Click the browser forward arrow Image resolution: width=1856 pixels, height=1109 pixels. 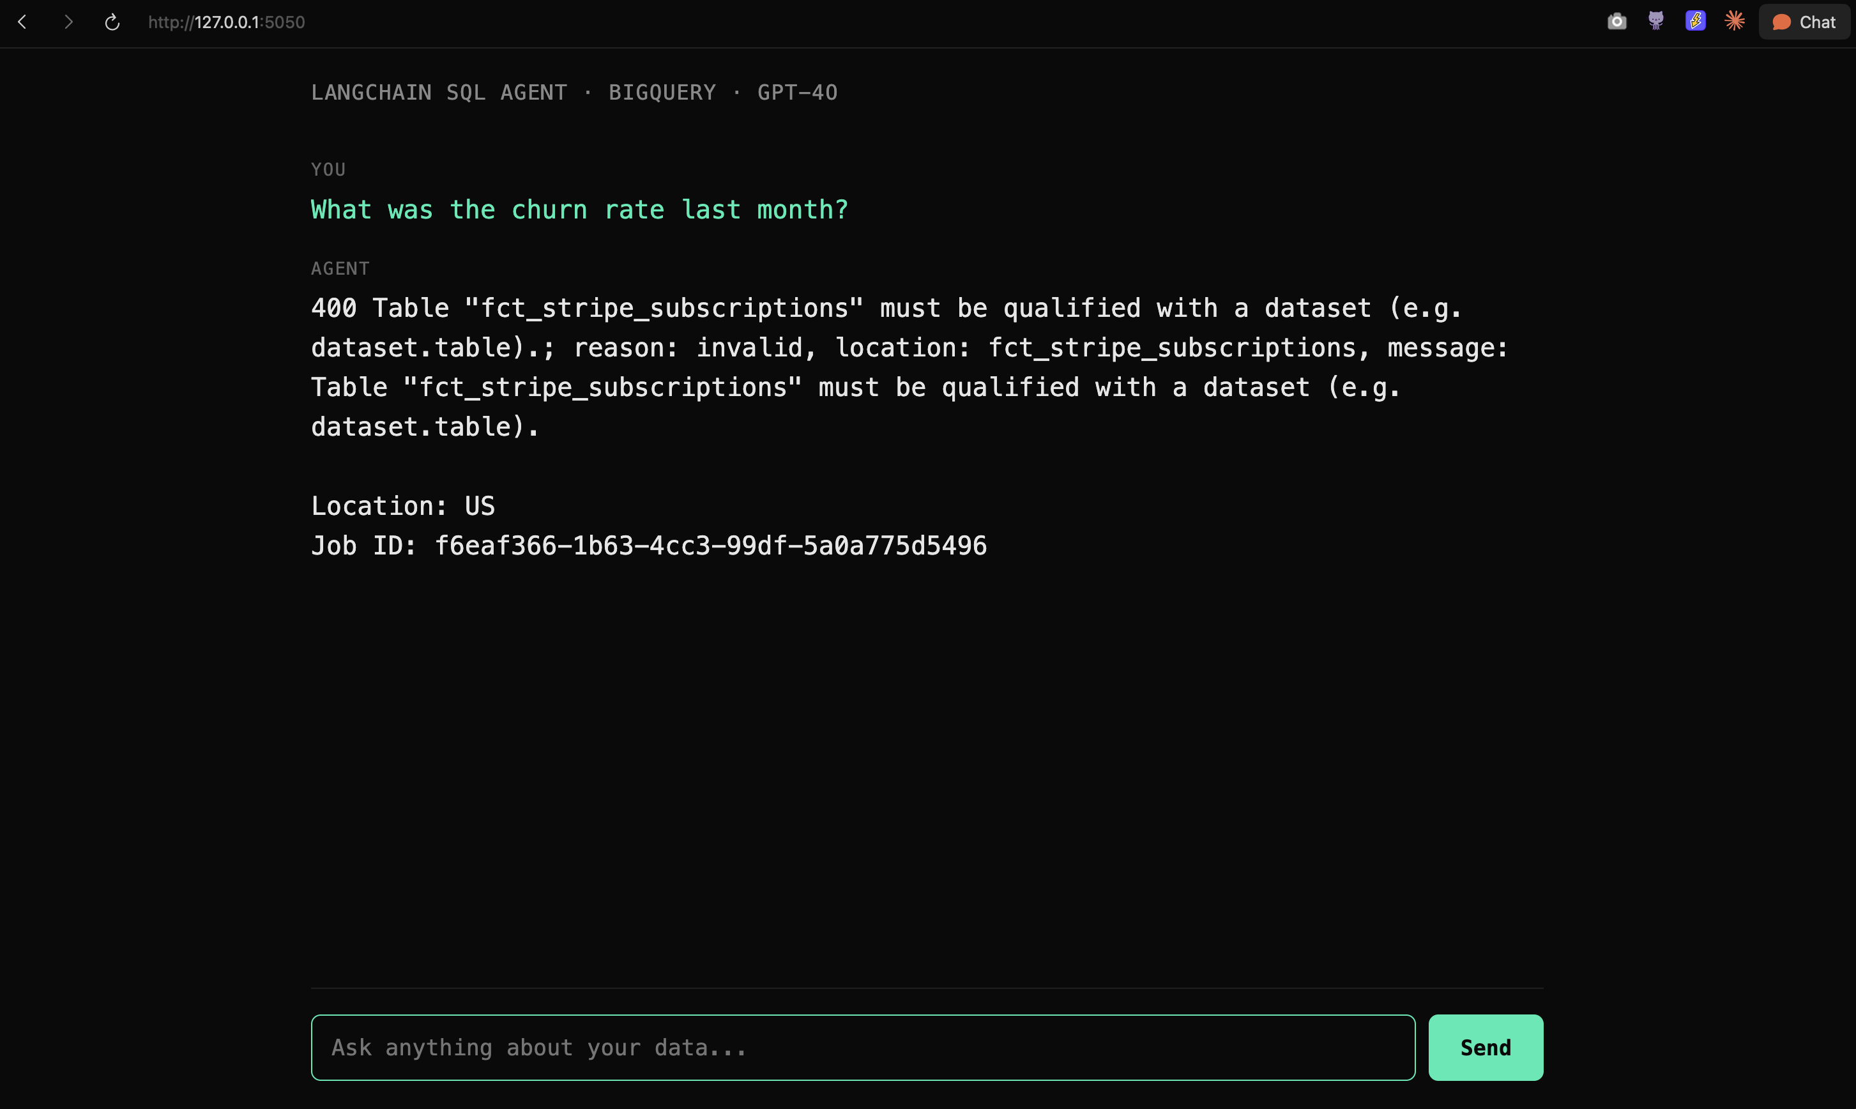[x=68, y=22]
